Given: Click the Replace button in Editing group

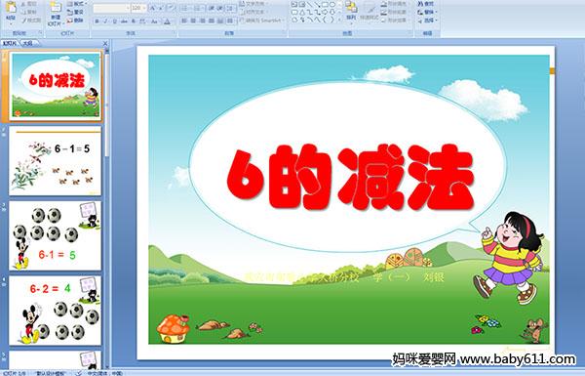Looking at the screenshot, I should click(x=427, y=12).
